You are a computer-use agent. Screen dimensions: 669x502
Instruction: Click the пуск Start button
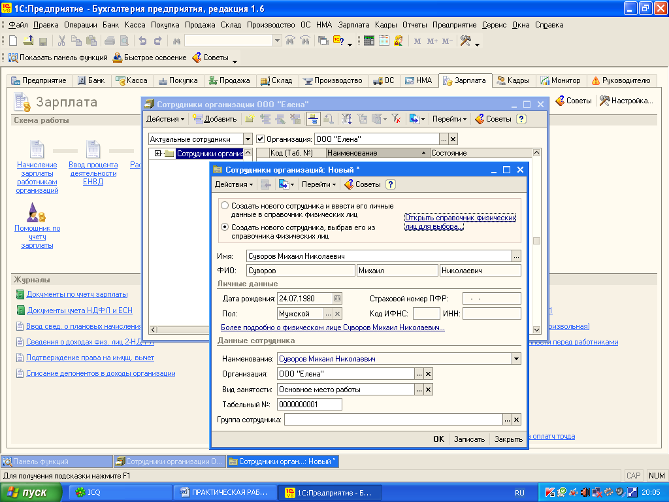point(30,493)
